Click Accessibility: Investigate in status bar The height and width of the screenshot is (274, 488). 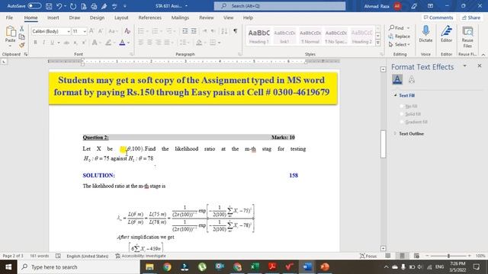pyautogui.click(x=140, y=256)
